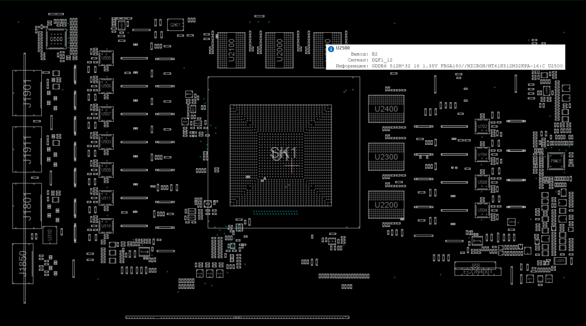Click power stage U702
The height and width of the screenshot is (326, 586).
point(482,127)
